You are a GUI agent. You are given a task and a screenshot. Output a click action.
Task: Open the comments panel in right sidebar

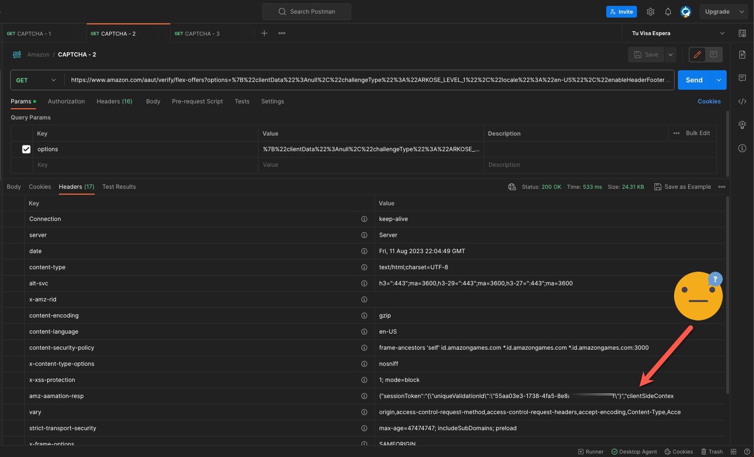pos(742,78)
